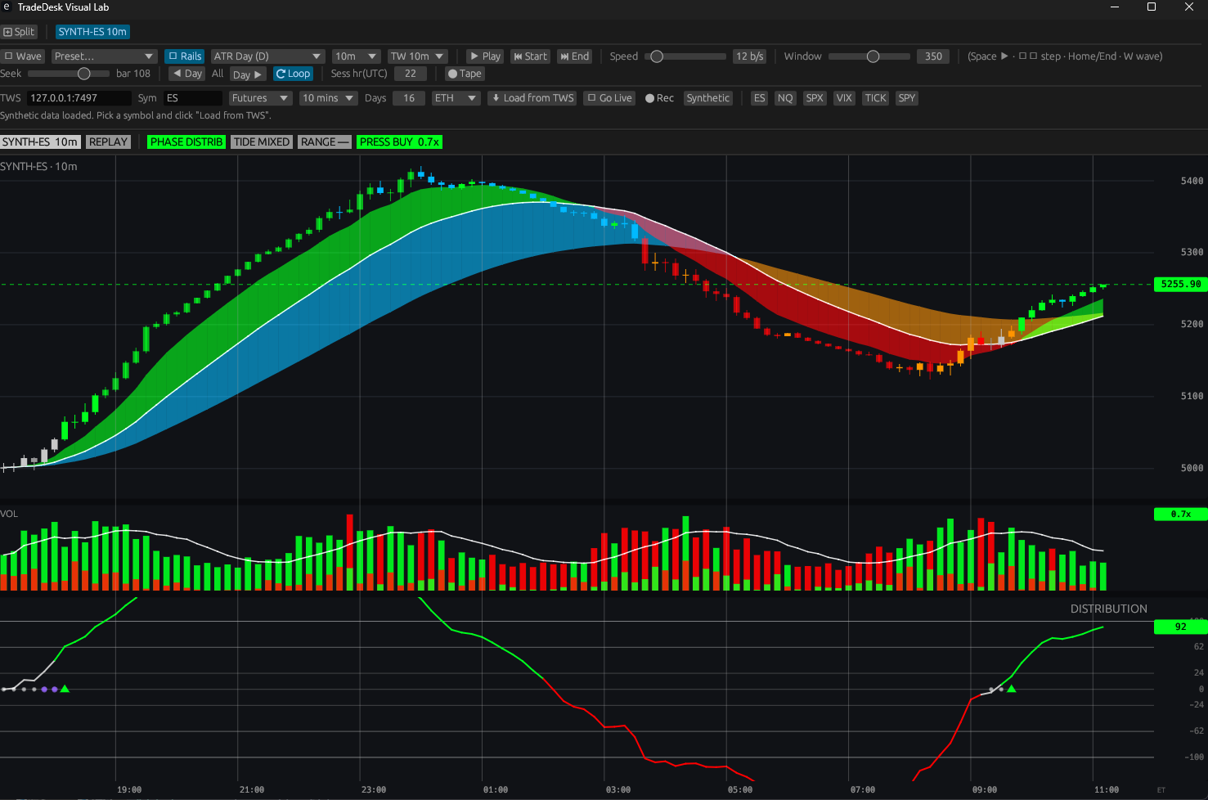The image size is (1208, 800).
Task: Click the SYNTH-ES 10m status badge
Action: click(x=40, y=142)
